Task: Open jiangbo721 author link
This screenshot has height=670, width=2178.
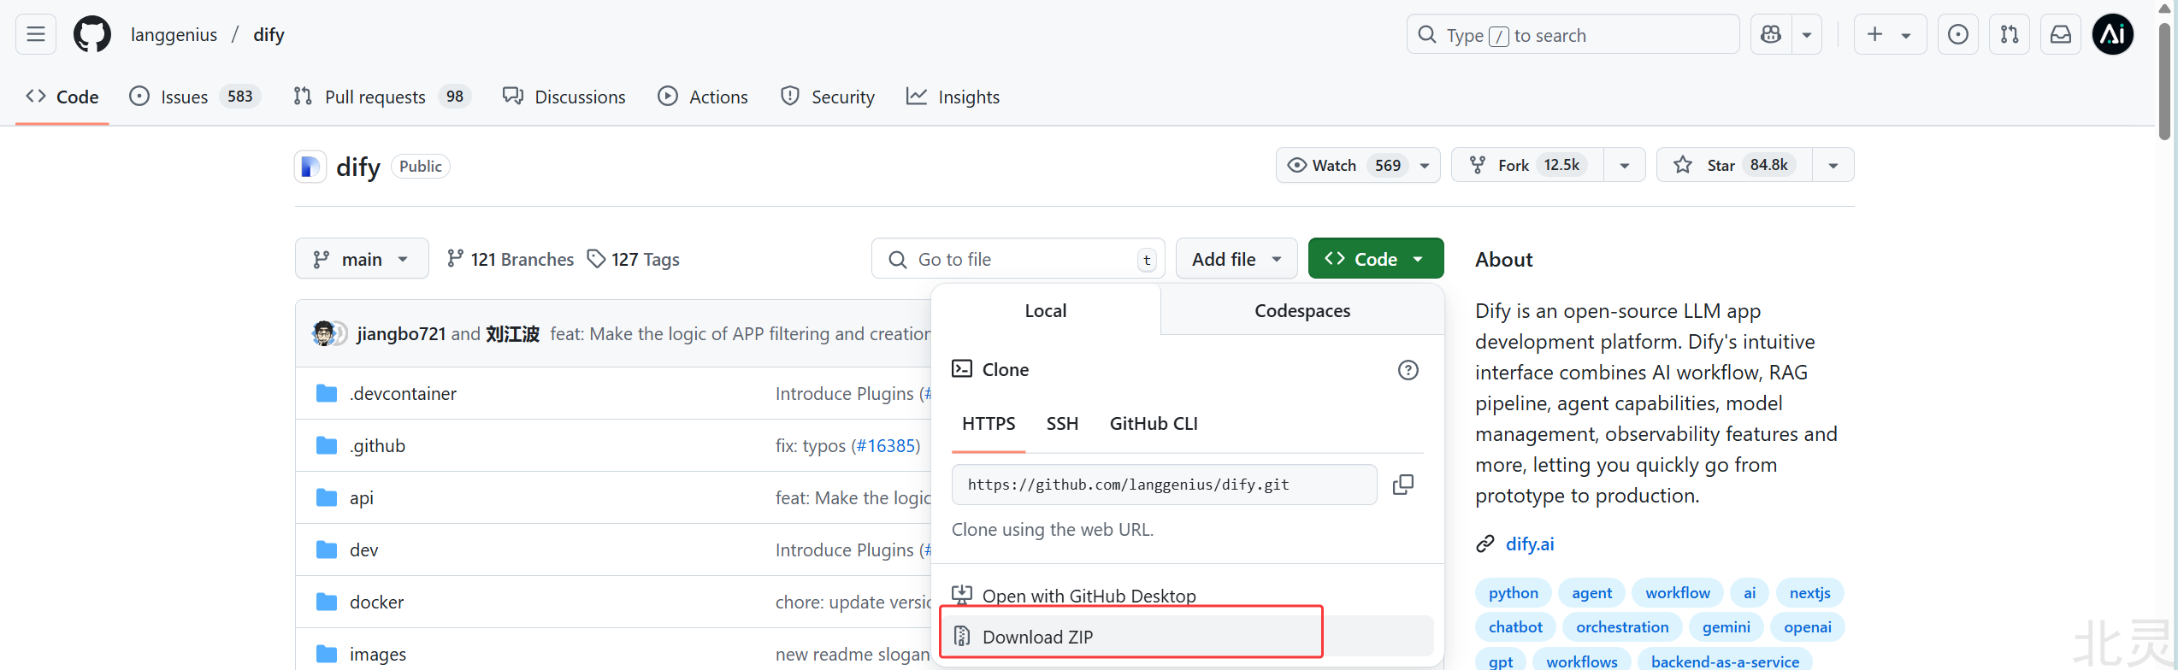Action: click(401, 334)
